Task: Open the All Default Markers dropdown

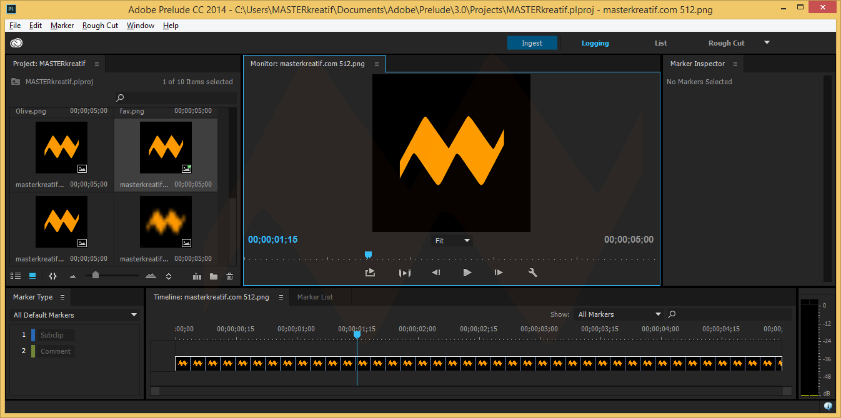Action: coord(76,315)
